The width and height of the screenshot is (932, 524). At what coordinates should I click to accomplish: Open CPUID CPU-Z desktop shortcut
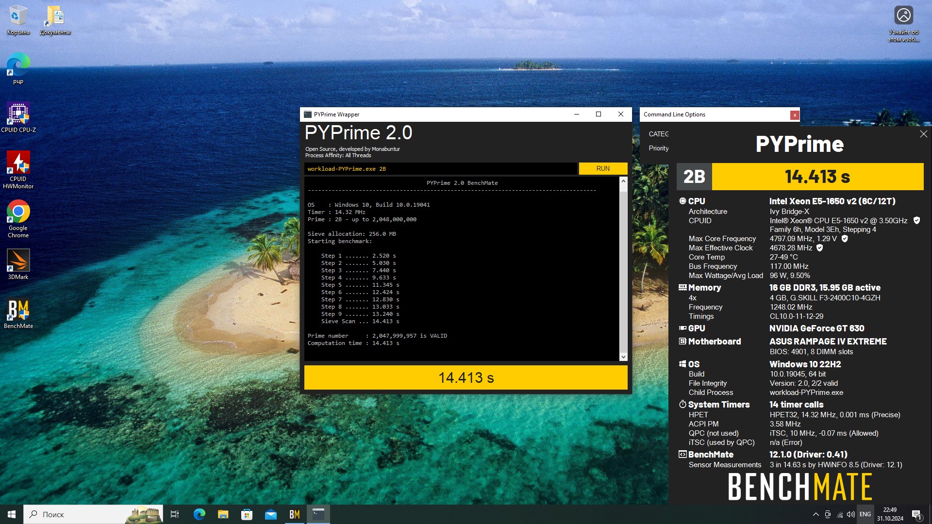(x=18, y=117)
